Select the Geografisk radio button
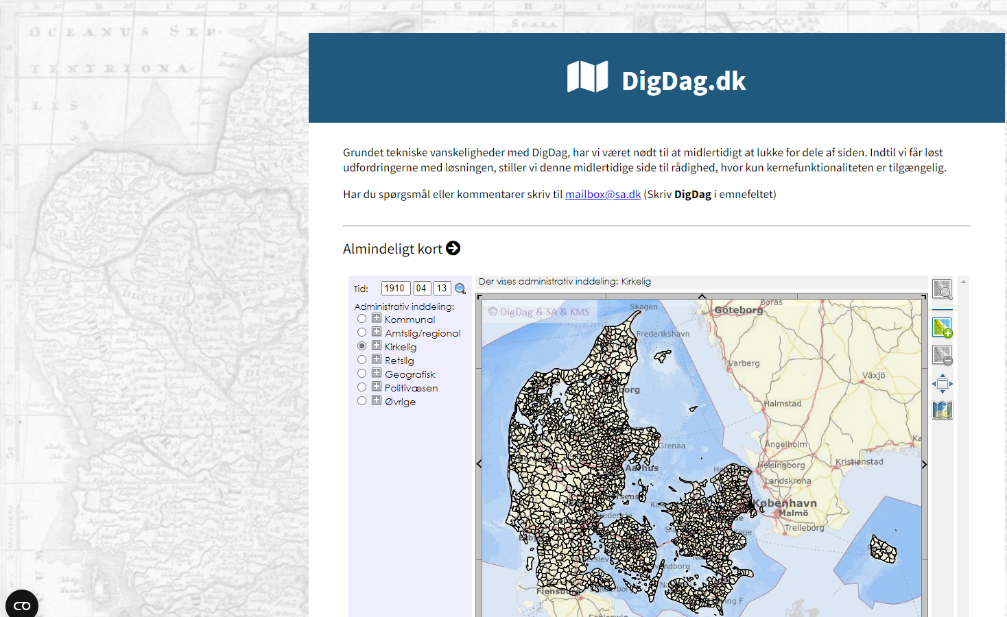This screenshot has width=1007, height=617. point(362,374)
